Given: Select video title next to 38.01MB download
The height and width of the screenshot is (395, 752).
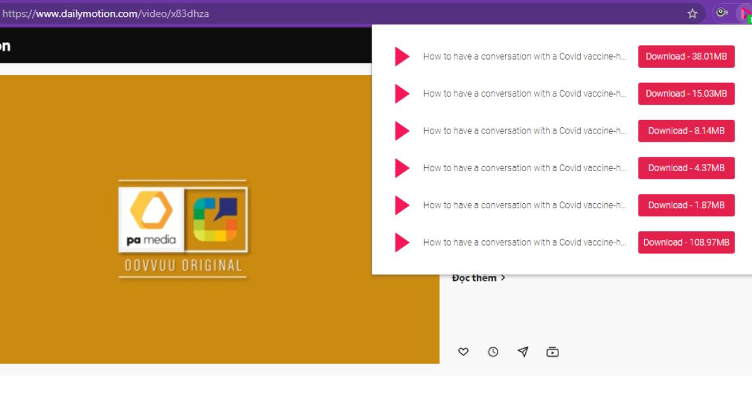Looking at the screenshot, I should 525,56.
